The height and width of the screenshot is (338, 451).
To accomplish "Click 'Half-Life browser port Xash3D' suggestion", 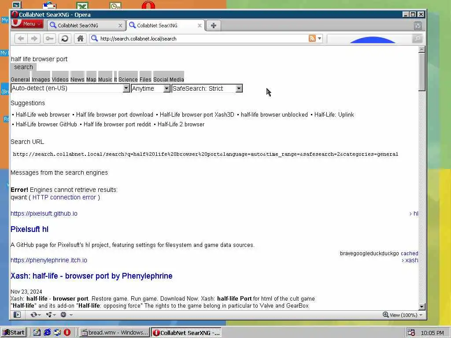I will (x=197, y=115).
